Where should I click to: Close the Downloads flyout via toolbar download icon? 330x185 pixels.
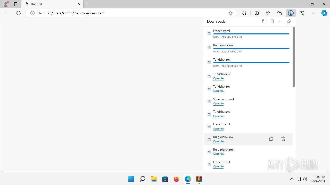291,13
